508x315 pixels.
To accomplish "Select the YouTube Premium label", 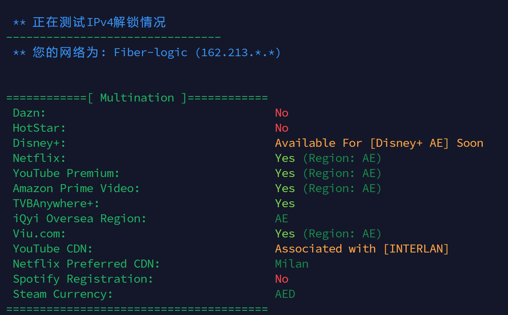I will point(66,173).
